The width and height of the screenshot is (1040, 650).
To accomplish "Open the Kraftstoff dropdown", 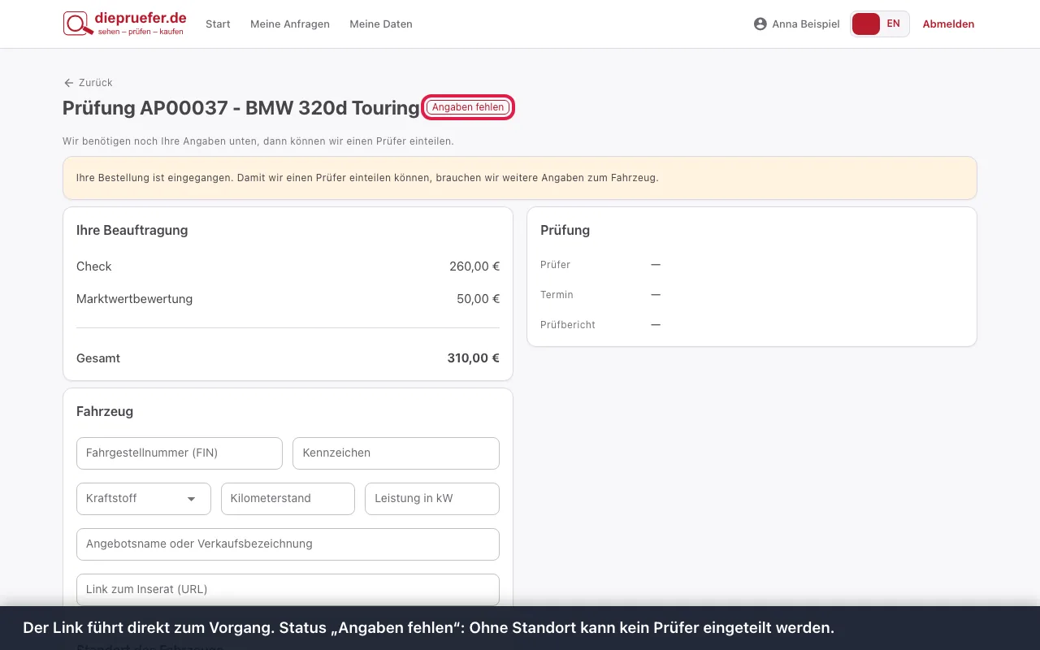I will coord(144,499).
